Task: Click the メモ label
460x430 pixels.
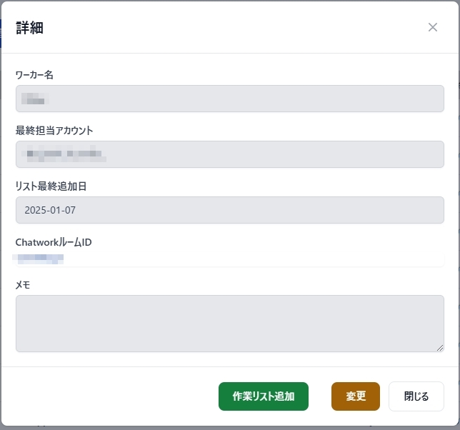Action: (23, 285)
